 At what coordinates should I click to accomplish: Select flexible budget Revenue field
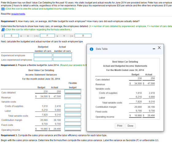tap(73, 97)
